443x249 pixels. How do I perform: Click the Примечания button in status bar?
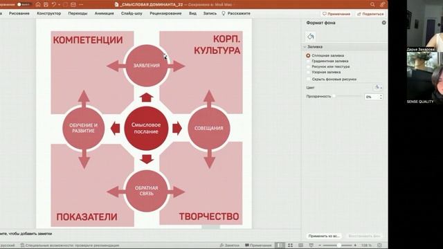coord(258,246)
